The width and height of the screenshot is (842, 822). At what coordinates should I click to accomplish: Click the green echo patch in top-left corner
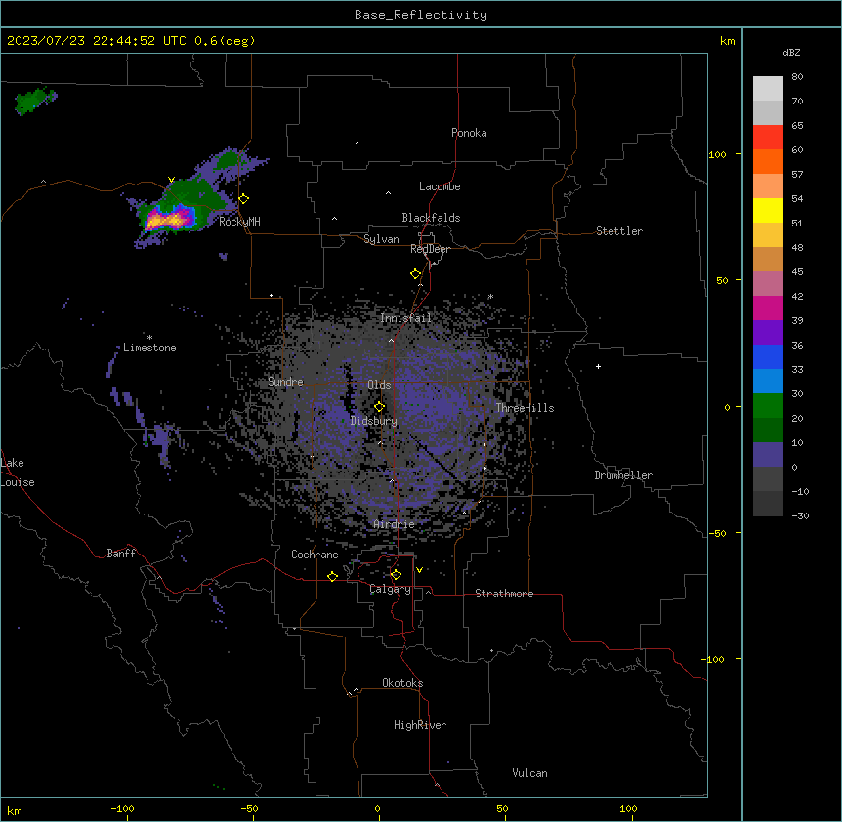click(x=34, y=101)
